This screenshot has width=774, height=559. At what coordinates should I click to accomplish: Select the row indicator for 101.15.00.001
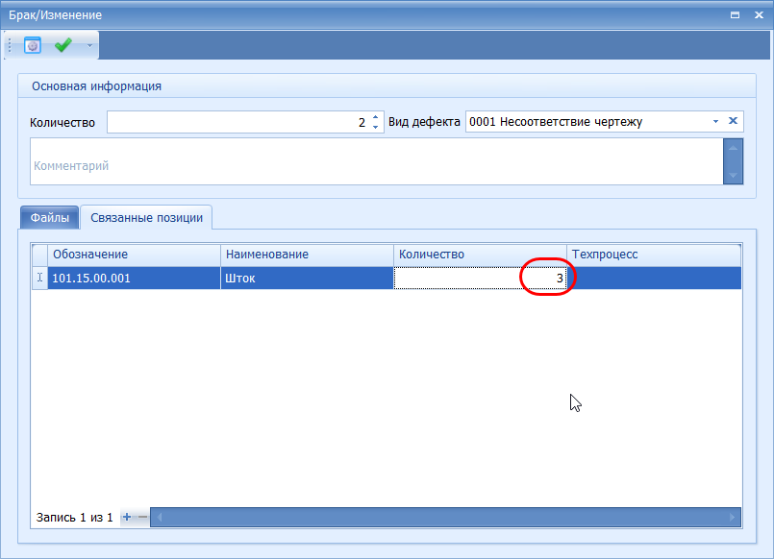click(39, 278)
